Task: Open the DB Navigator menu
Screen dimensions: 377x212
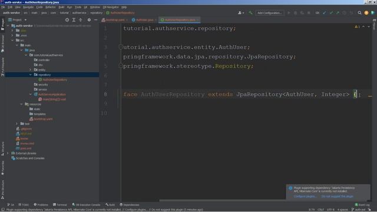Action: 111,7
